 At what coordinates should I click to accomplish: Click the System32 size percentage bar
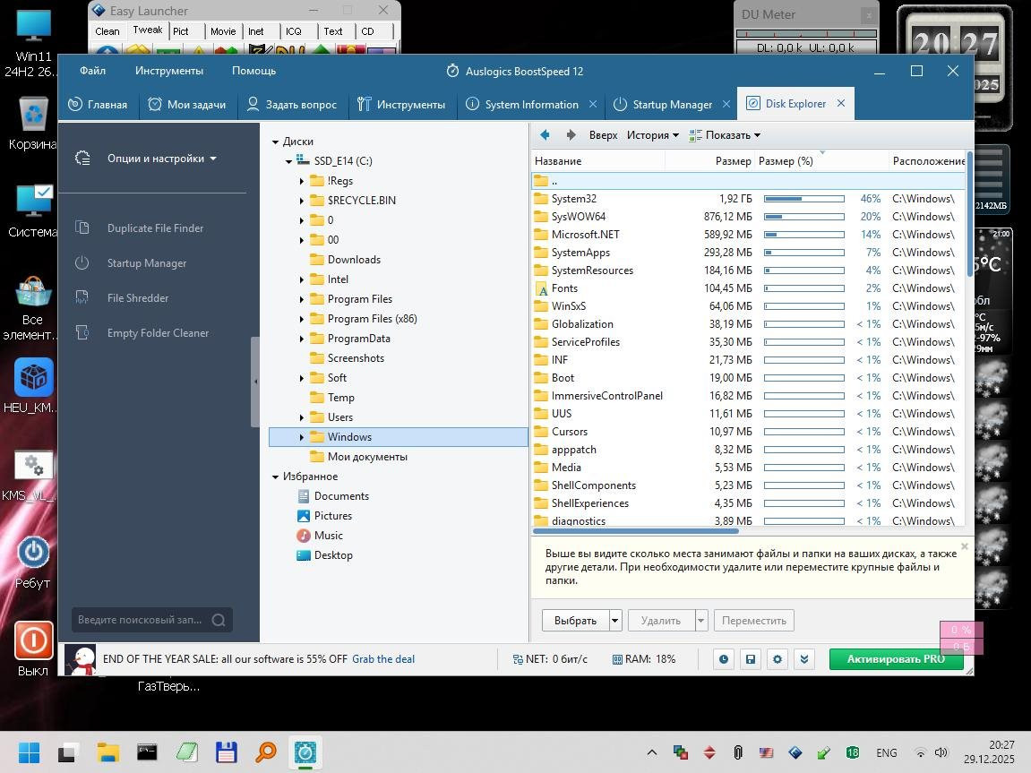pos(804,199)
